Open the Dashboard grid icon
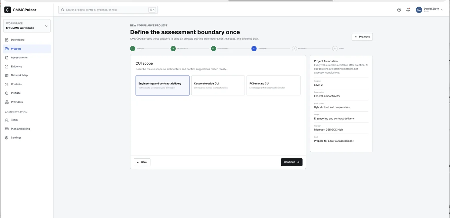This screenshot has height=218, width=450. (7, 40)
